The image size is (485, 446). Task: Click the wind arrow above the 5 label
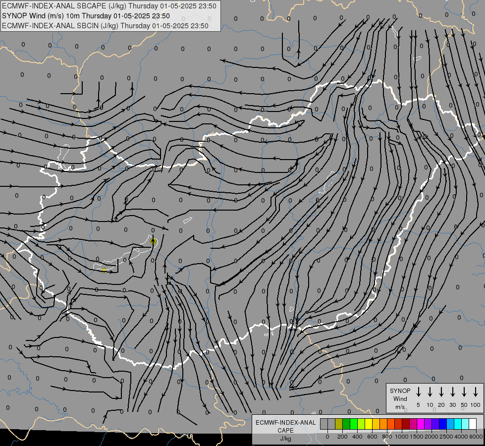coord(418,392)
